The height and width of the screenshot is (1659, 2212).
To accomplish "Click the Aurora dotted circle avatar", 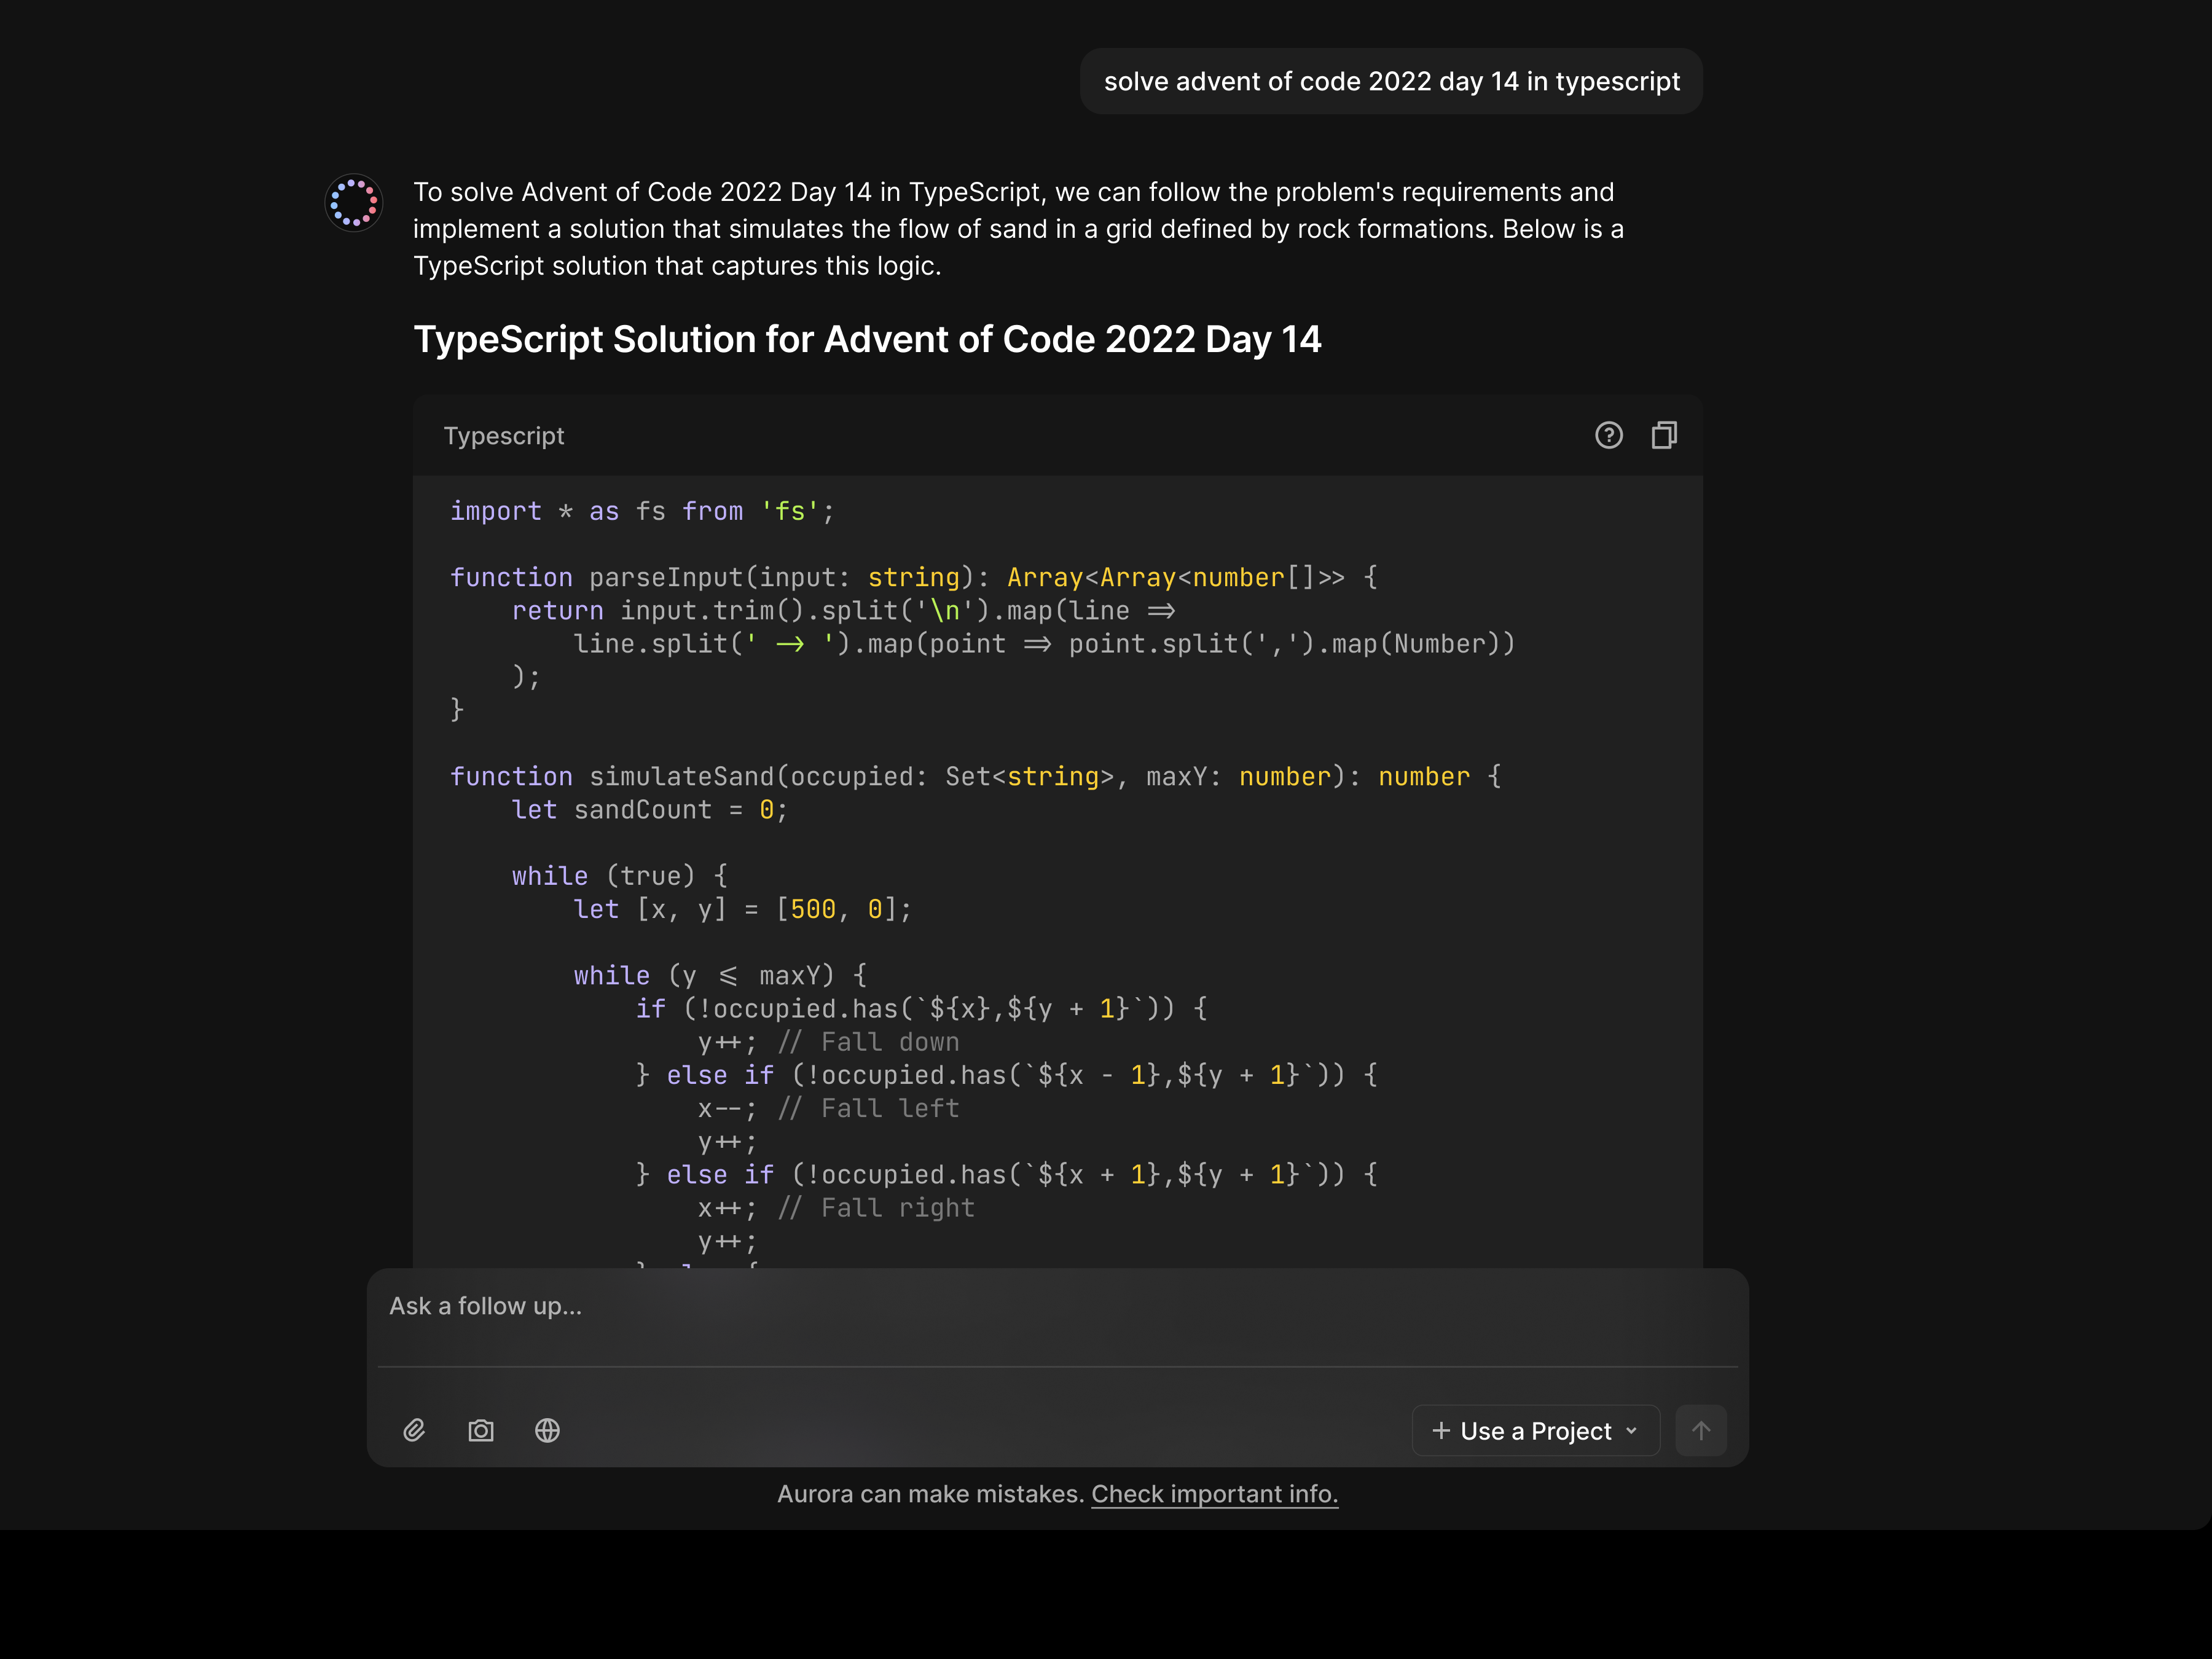I will click(x=354, y=203).
